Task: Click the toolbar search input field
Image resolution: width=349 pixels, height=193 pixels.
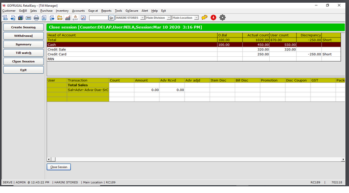Action: [x=99, y=18]
